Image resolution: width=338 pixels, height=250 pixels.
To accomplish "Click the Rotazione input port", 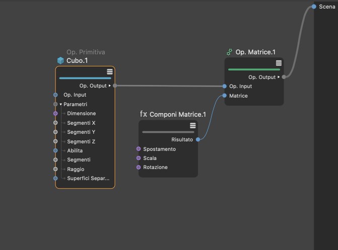I will pos(139,167).
